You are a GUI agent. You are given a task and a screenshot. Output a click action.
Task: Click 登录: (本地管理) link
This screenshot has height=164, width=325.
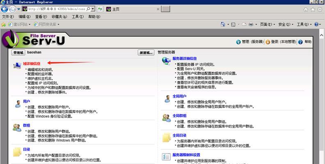pyautogui.click(x=281, y=42)
